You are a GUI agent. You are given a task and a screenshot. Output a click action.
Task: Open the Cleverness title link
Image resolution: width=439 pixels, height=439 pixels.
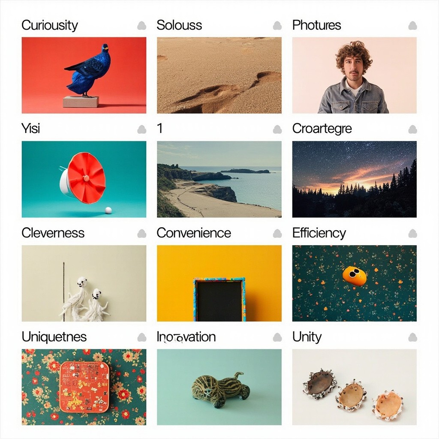pyautogui.click(x=53, y=233)
